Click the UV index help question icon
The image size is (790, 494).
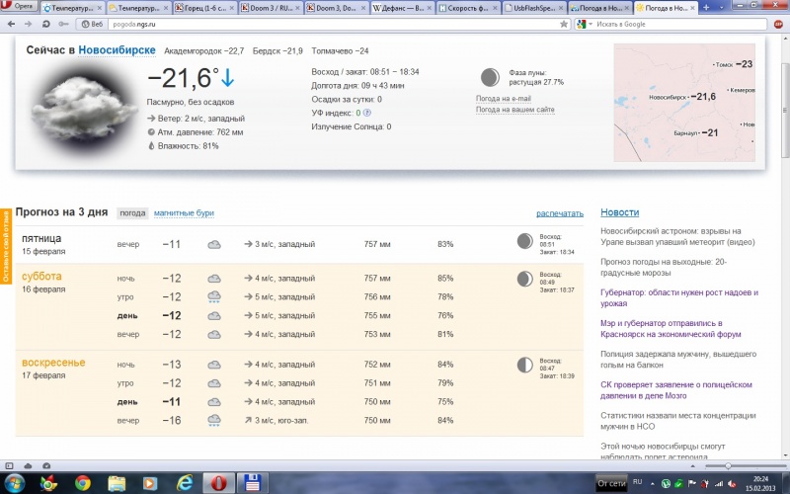click(x=367, y=113)
